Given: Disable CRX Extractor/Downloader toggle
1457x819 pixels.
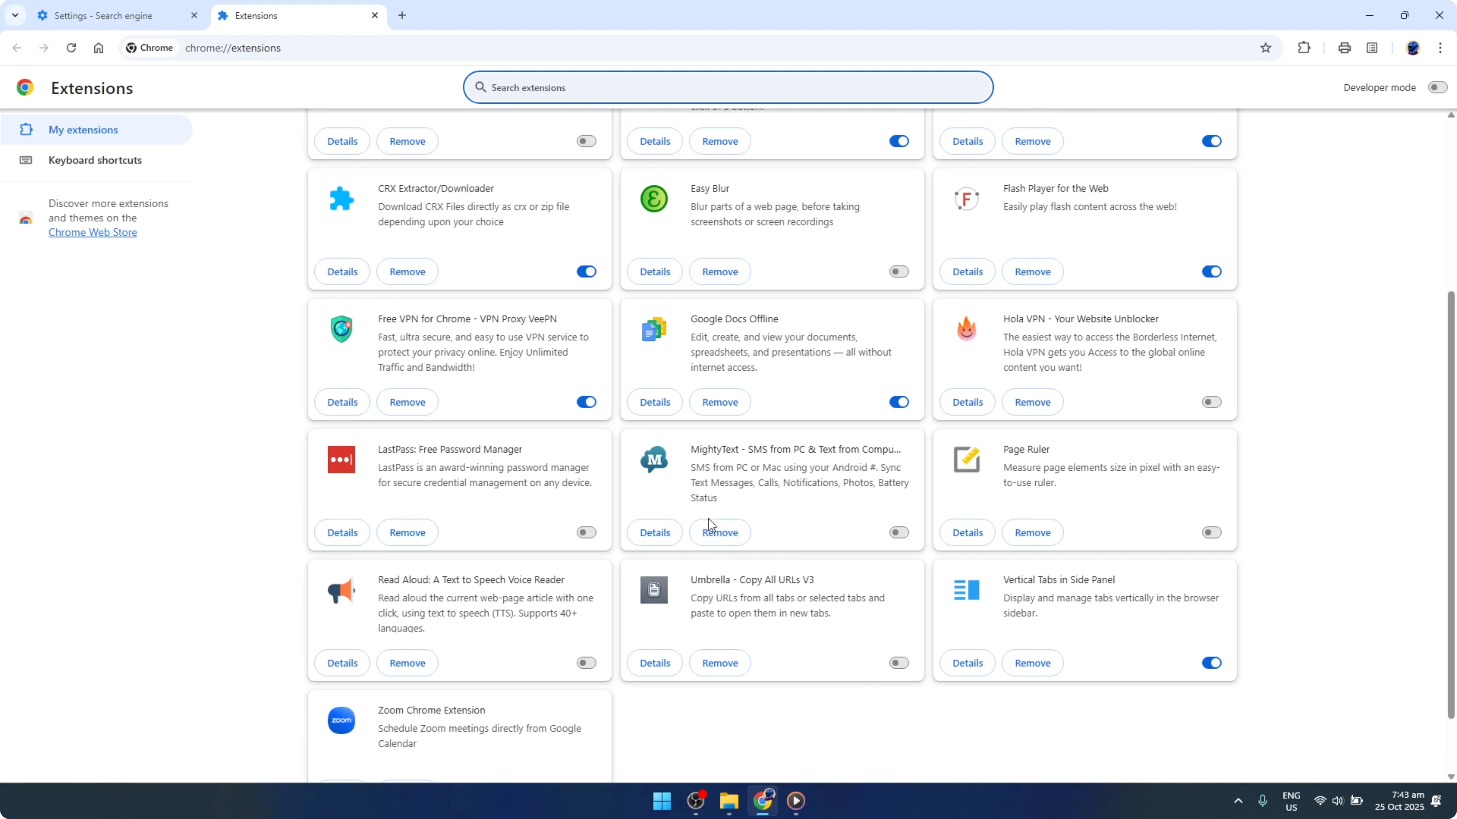Looking at the screenshot, I should [586, 272].
